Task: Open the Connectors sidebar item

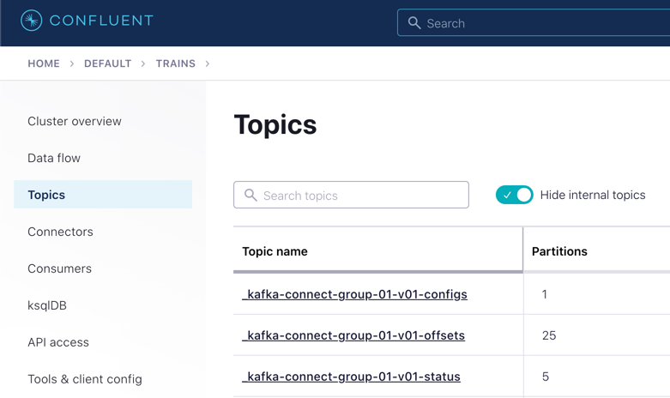Action: pyautogui.click(x=60, y=232)
